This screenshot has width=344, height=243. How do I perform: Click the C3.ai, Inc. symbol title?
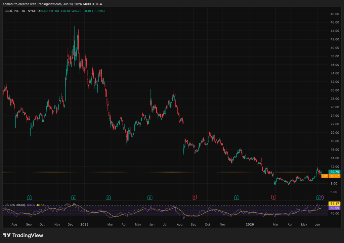[x=12, y=11]
